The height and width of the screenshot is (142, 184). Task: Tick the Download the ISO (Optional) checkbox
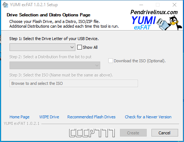[110, 61]
